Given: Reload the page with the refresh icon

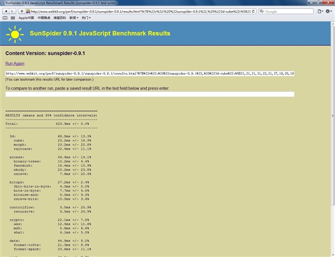Looking at the screenshot, I should 253,12.
